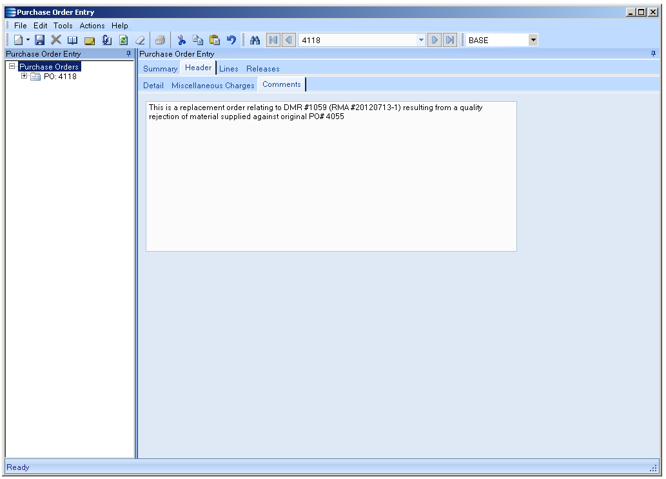
Task: Switch to the Lines tab
Action: point(228,69)
